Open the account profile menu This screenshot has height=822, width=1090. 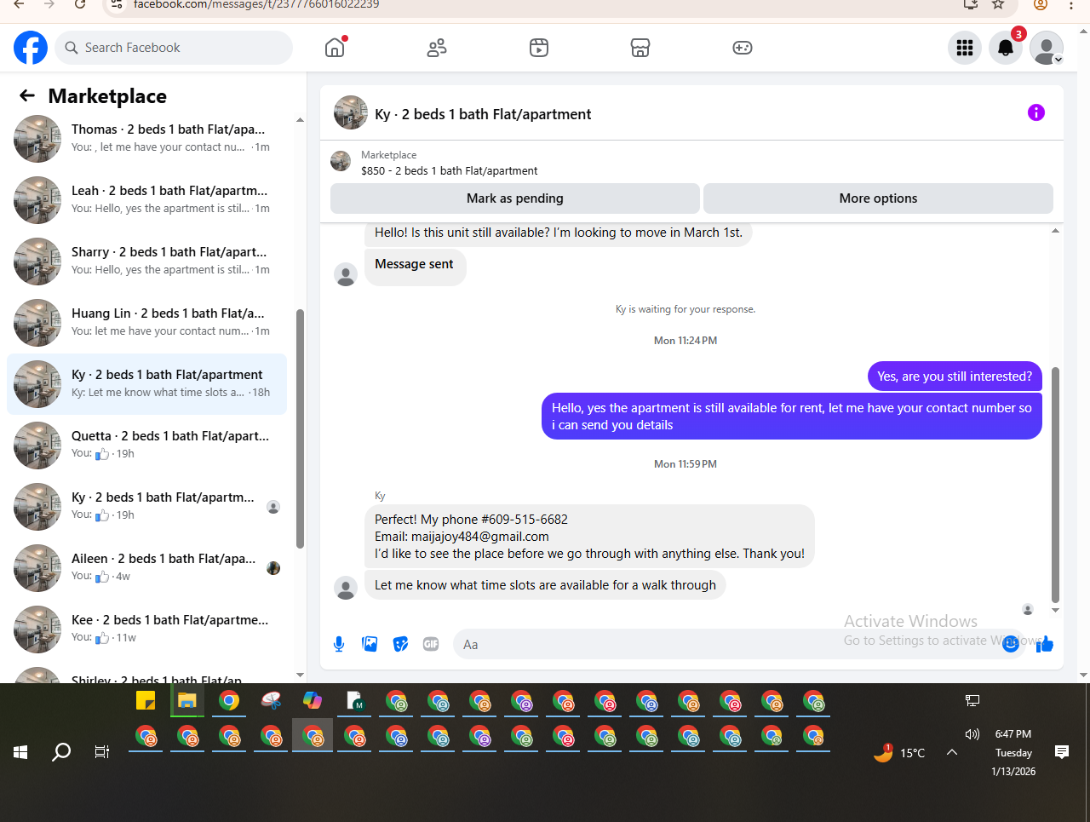1047,48
